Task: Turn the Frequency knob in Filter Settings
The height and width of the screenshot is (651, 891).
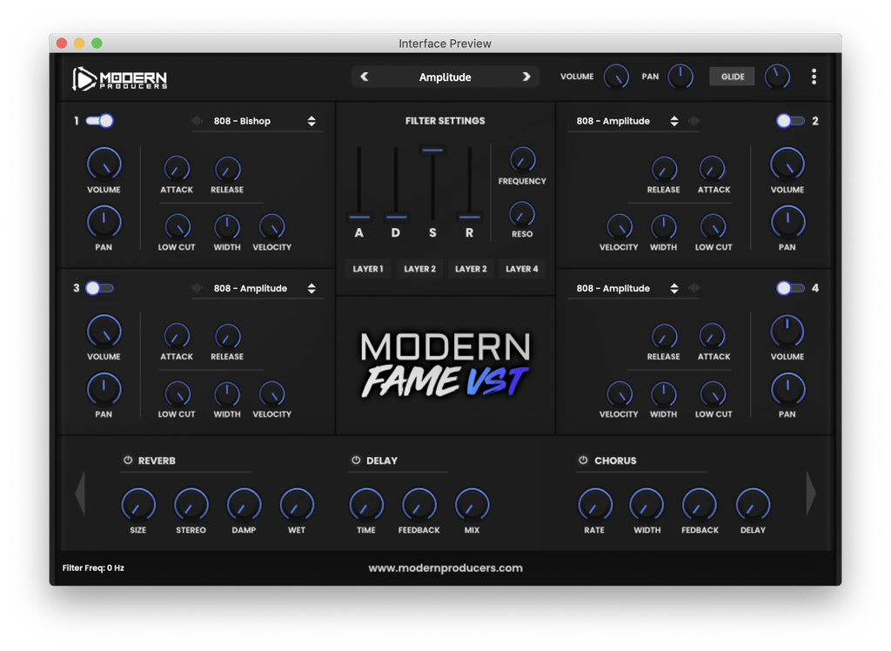Action: (x=523, y=160)
